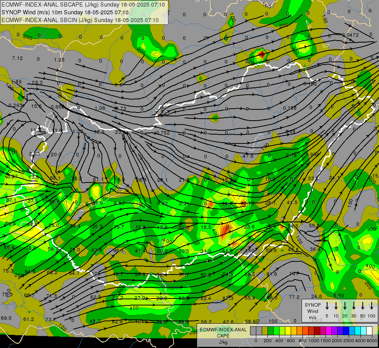Click the 56.8 value on the map
Screen dimensions: 379x348
tap(314, 225)
